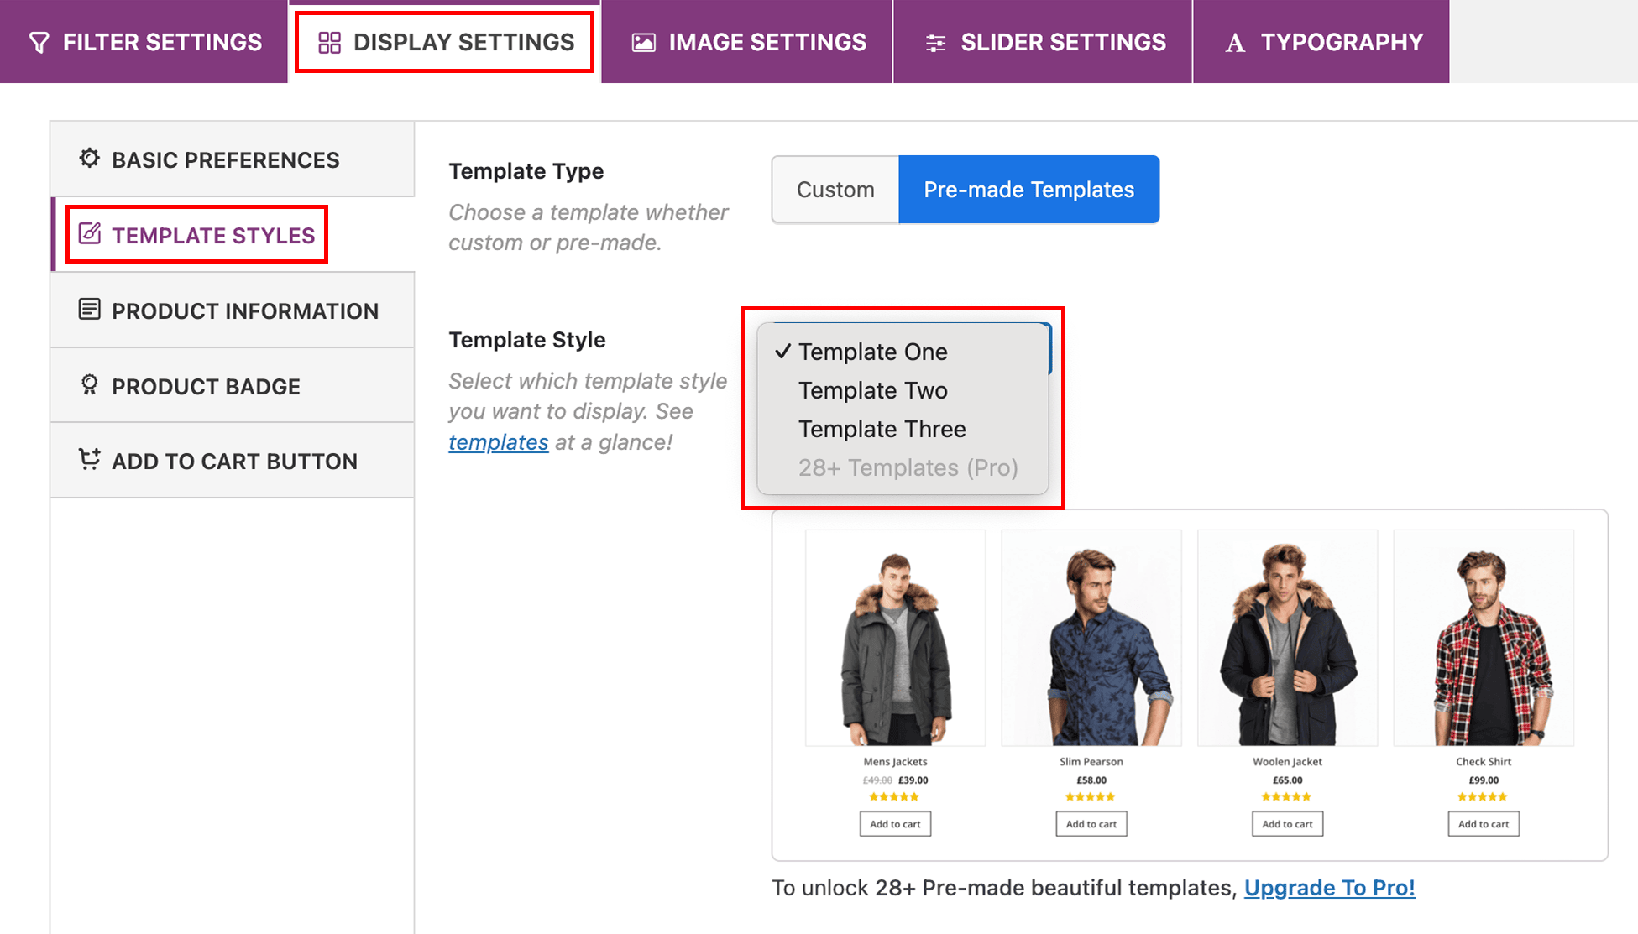Screen dimensions: 1638x934
Task: Open the templates at a glance link
Action: click(498, 442)
